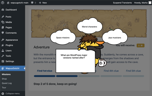The width and height of the screenshot is (152, 96).
Task: Click wapuugotchi-main site name link
Action: click(19, 3)
